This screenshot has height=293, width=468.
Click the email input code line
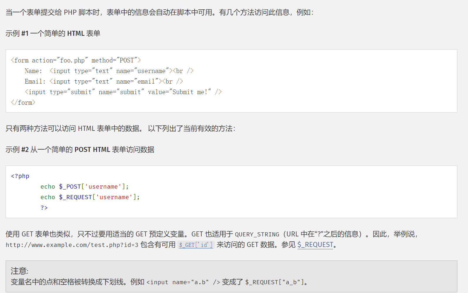tap(104, 82)
